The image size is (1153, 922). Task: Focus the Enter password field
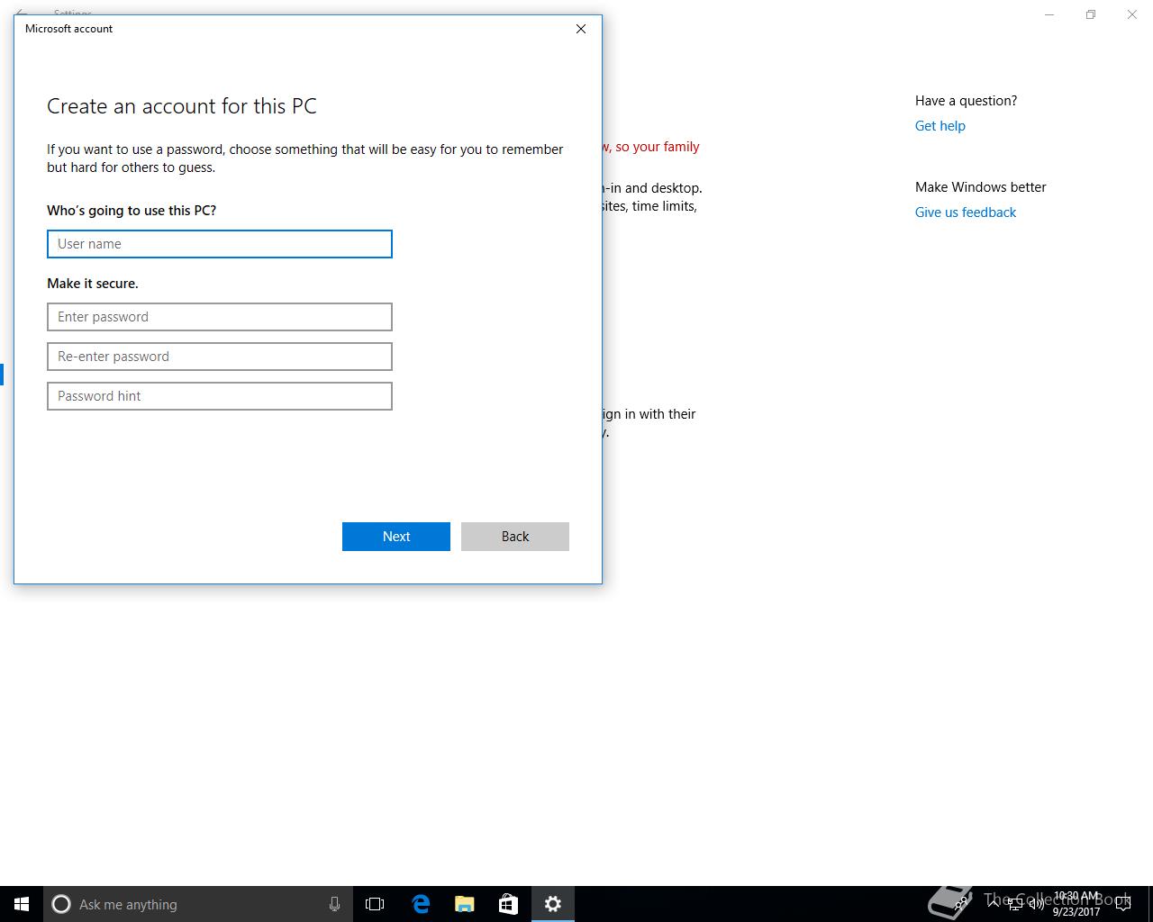pos(220,317)
